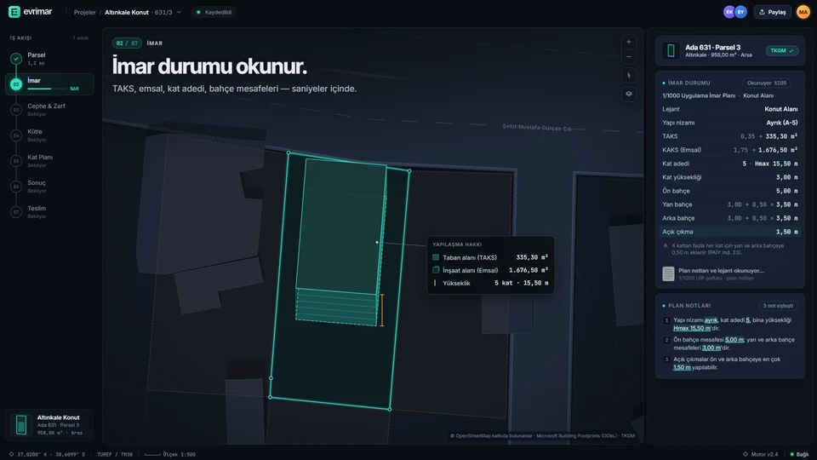Select the Teslim workflow step

click(x=49, y=212)
